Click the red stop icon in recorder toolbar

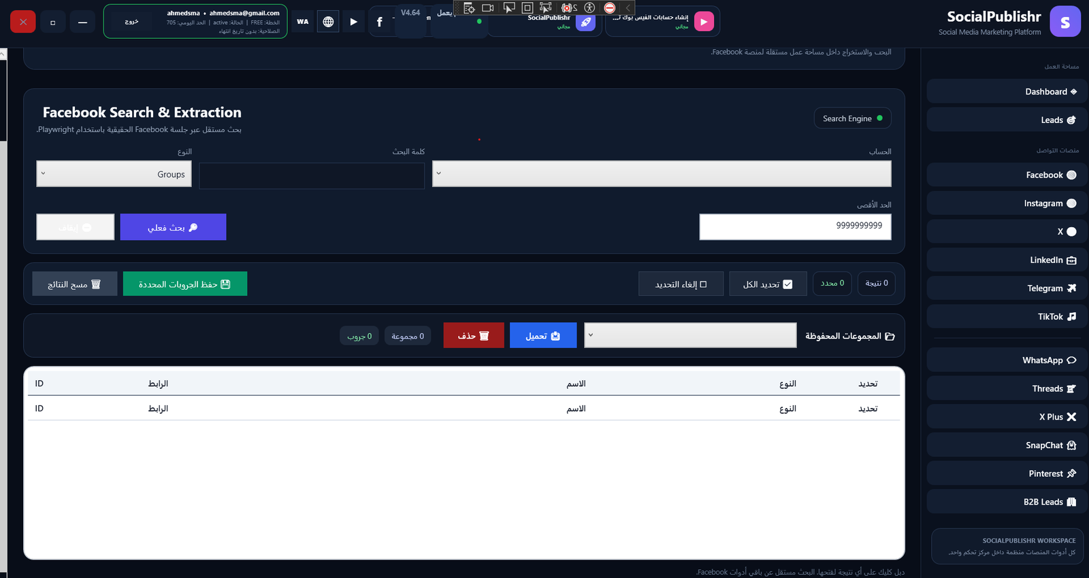[610, 8]
